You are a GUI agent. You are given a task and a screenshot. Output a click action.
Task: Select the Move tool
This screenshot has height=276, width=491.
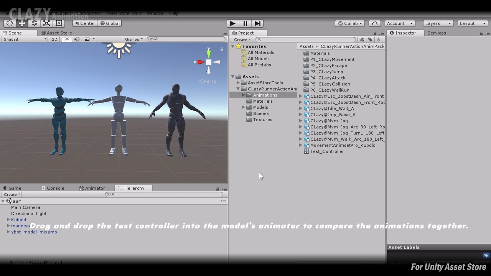[22, 23]
